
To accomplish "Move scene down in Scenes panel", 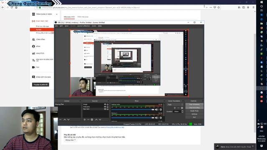I will (68, 120).
